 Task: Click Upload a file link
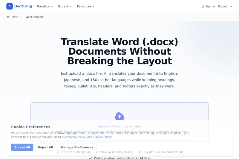point(107,126)
